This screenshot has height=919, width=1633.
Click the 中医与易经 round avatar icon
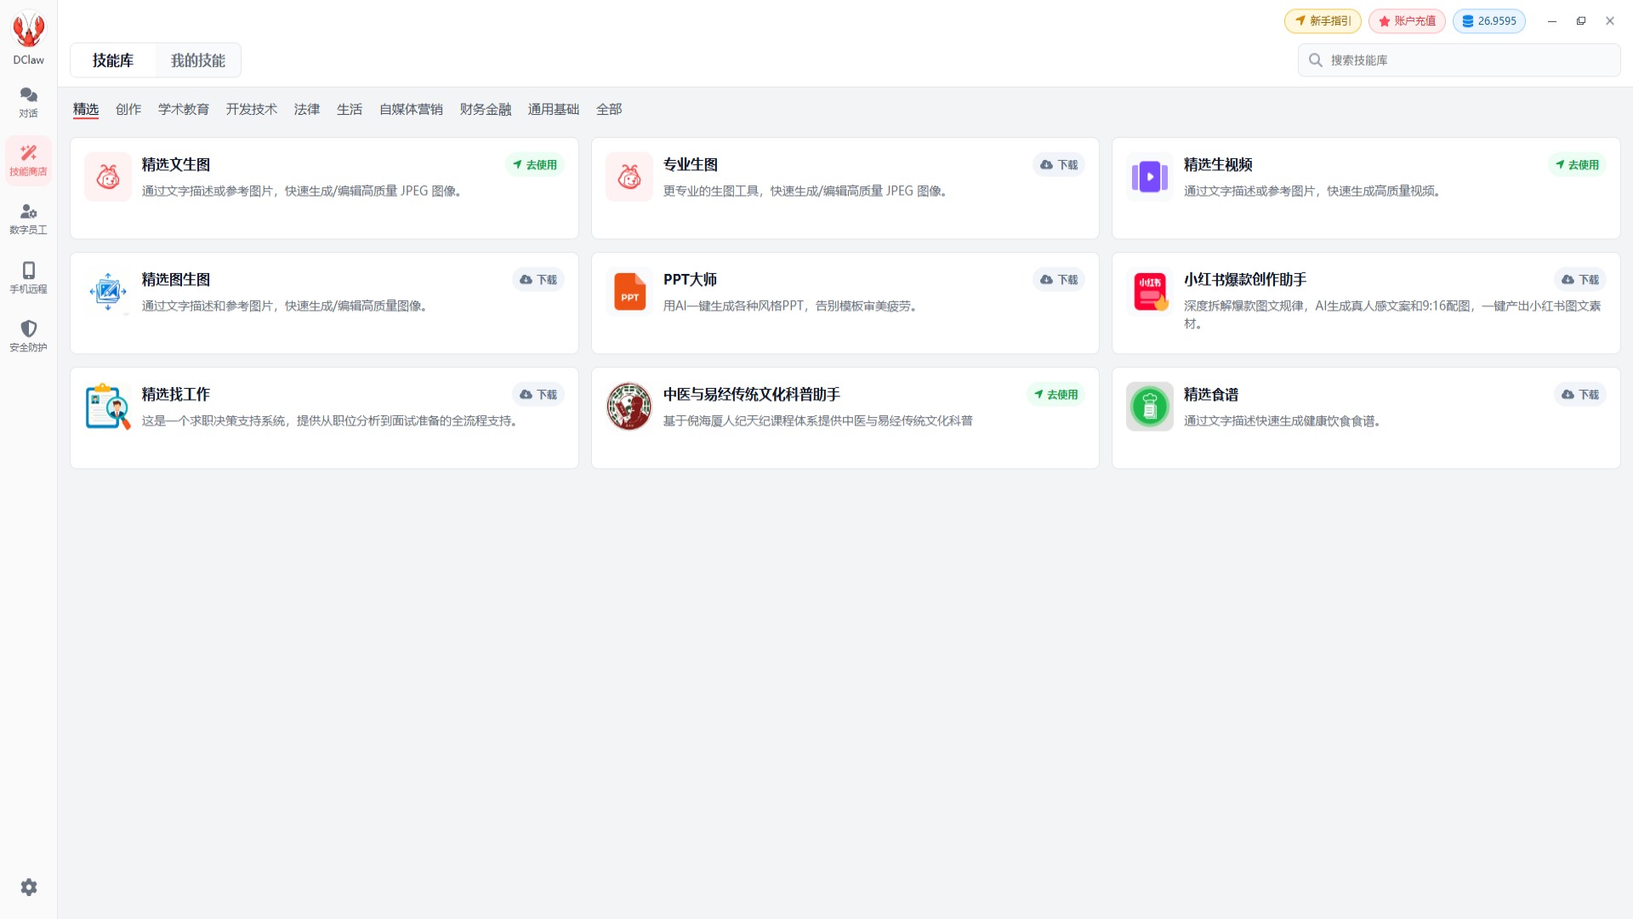(629, 407)
